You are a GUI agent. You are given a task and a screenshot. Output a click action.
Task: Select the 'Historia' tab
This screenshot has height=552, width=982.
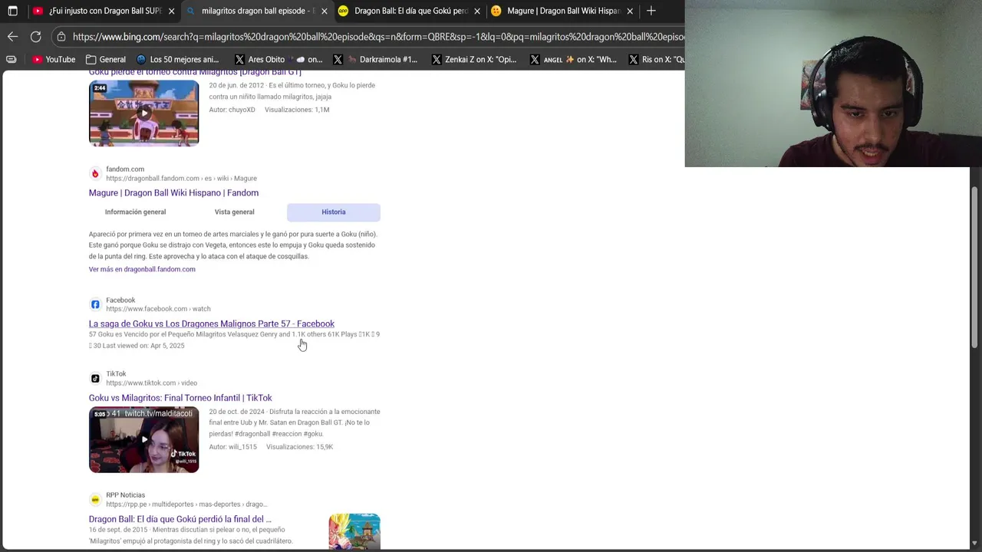click(x=334, y=212)
